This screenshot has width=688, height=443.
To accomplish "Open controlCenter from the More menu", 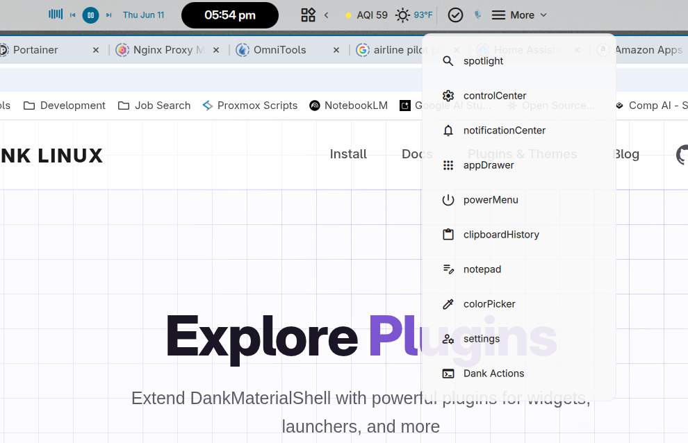I will 519,96.
